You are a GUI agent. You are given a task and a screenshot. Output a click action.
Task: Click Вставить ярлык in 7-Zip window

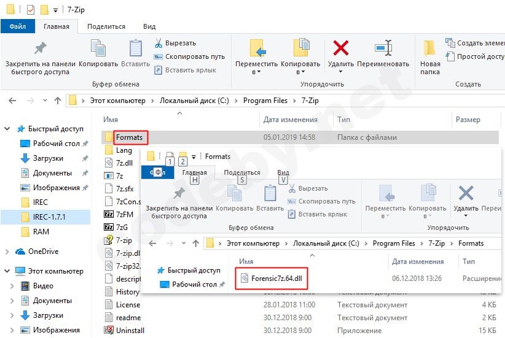click(185, 70)
